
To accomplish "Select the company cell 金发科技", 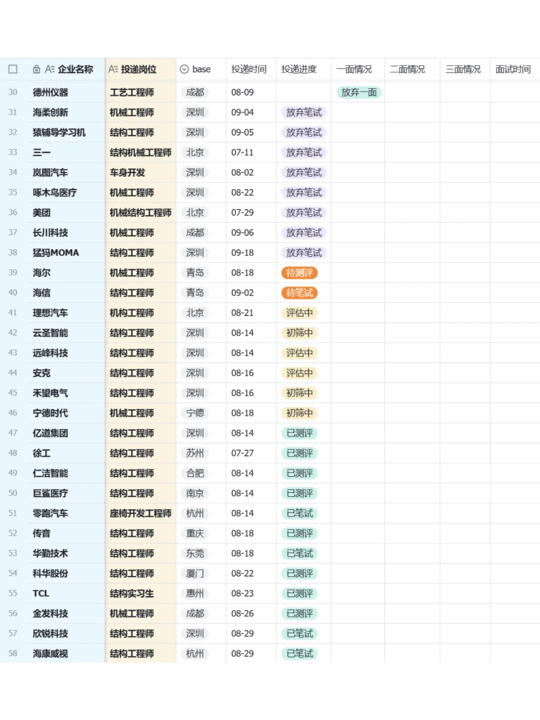I will click(66, 613).
